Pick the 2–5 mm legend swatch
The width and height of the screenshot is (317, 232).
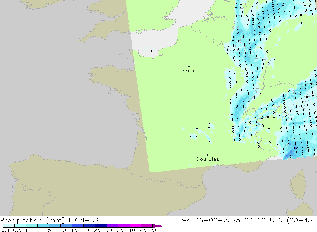(x=43, y=226)
